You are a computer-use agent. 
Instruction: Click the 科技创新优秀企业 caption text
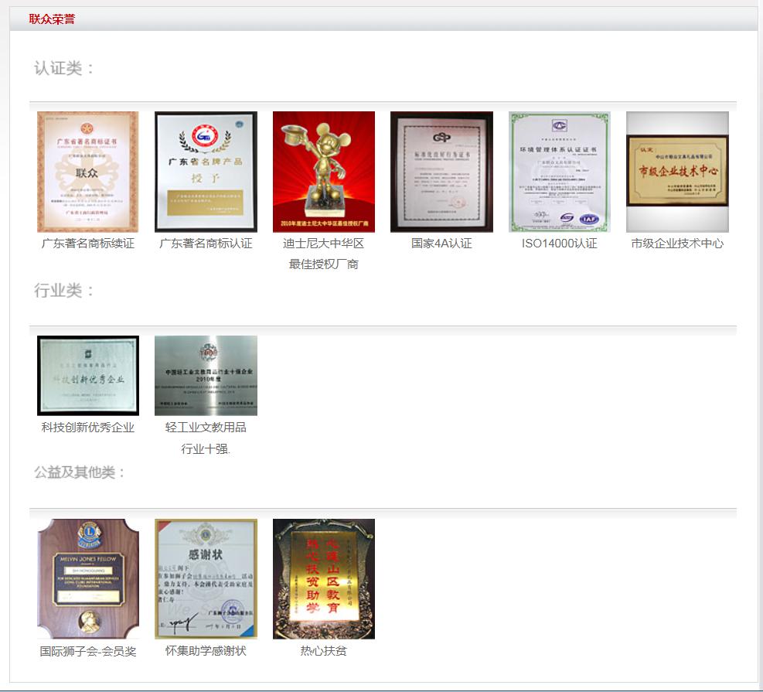click(x=88, y=428)
